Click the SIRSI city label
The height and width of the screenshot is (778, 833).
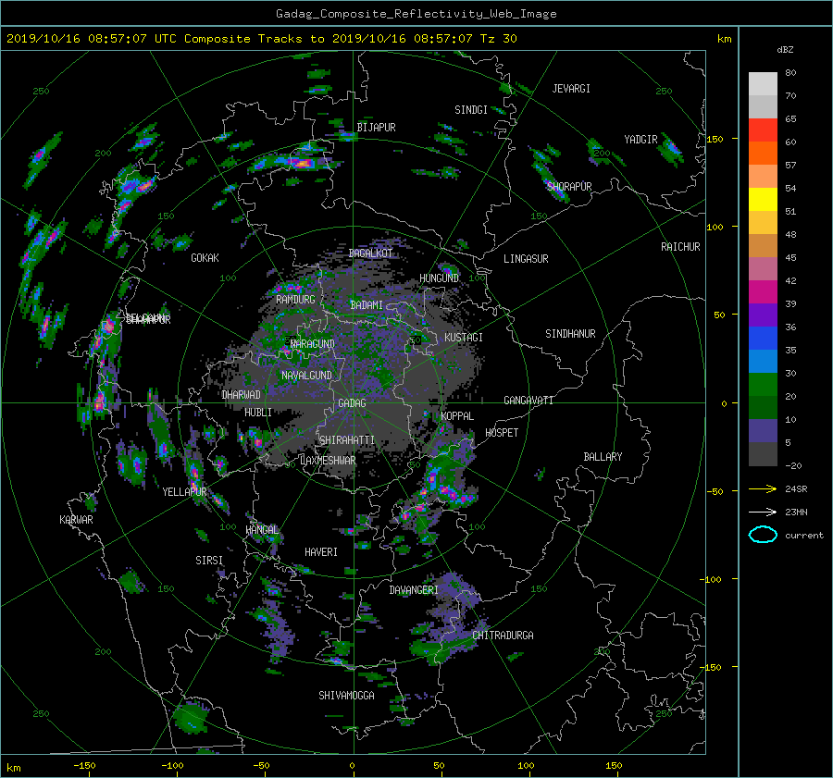(x=209, y=561)
